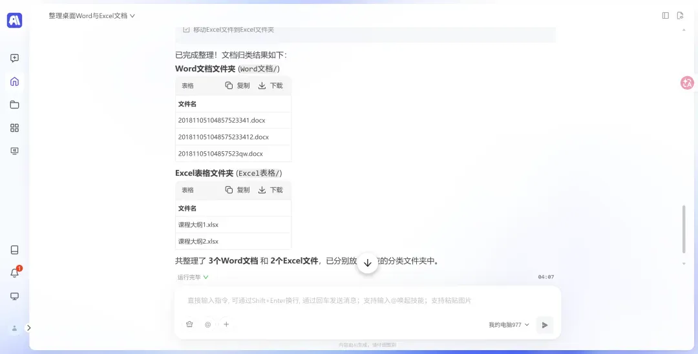Click the scrollbar up arrow

(684, 30)
